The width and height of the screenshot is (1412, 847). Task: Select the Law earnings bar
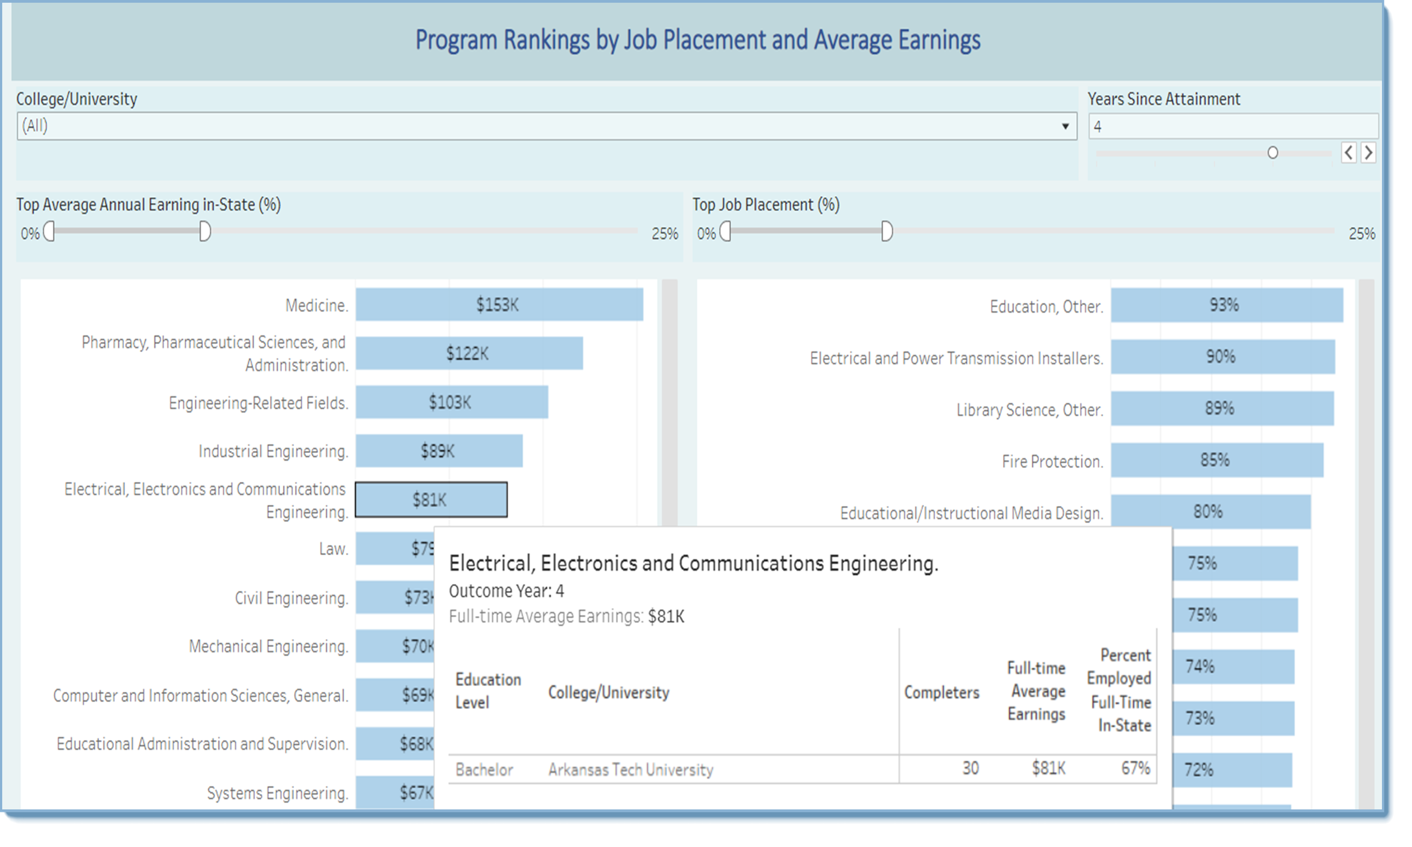click(395, 549)
